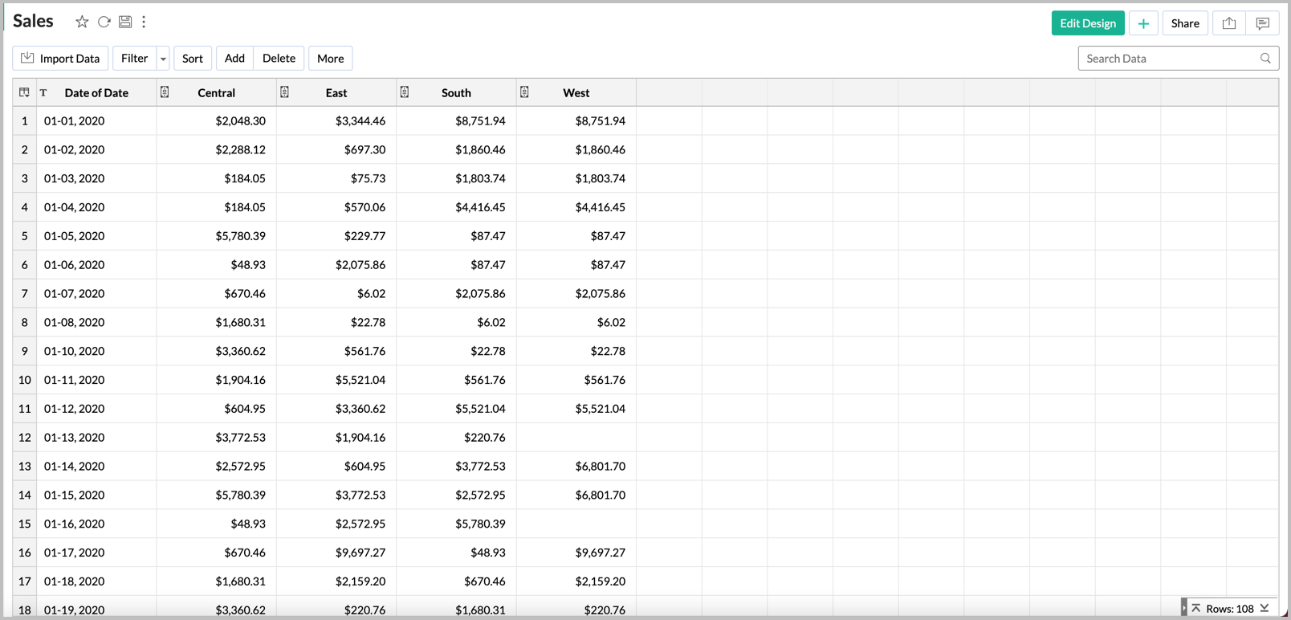Viewport: 1291px width, 620px height.
Task: Click the Central cell $2,048.30
Action: (217, 121)
